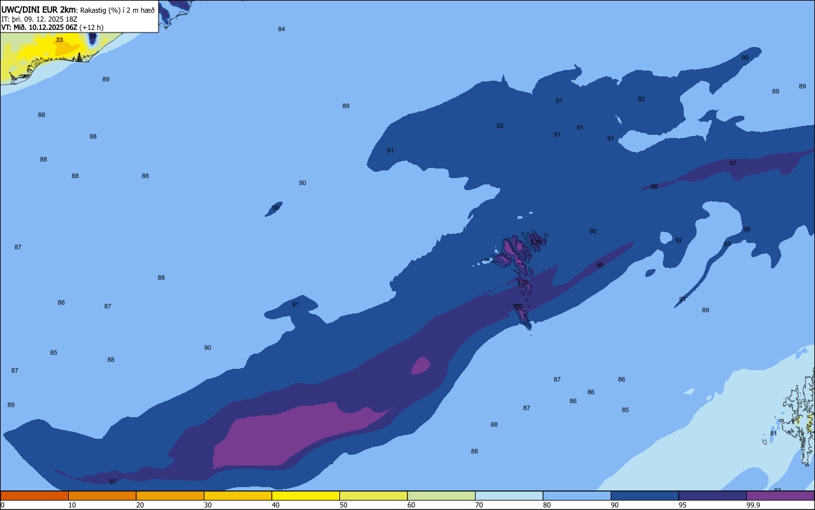The height and width of the screenshot is (510, 815).
Task: Click the humidity value 33 on the yellow land
Action: point(59,39)
